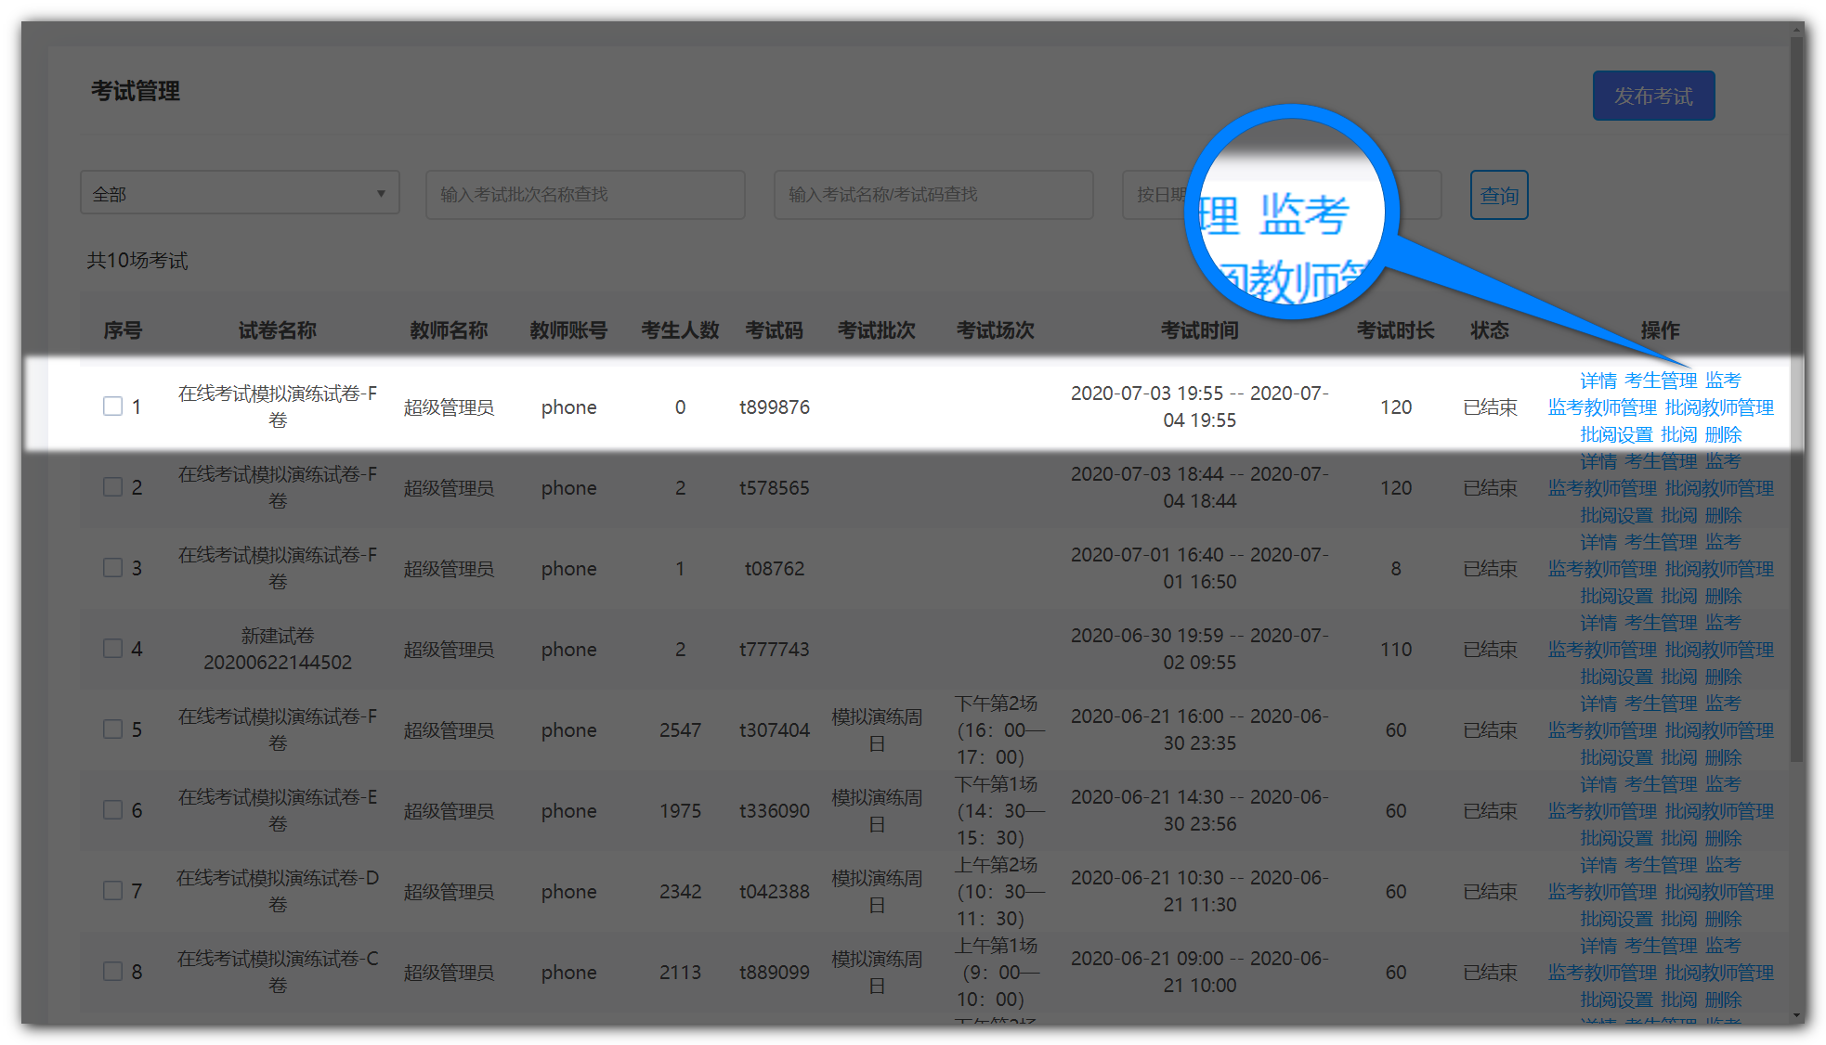Image resolution: width=1826 pixels, height=1045 pixels.
Task: Click the dropdown arrow in 全部 selector
Action: click(381, 194)
